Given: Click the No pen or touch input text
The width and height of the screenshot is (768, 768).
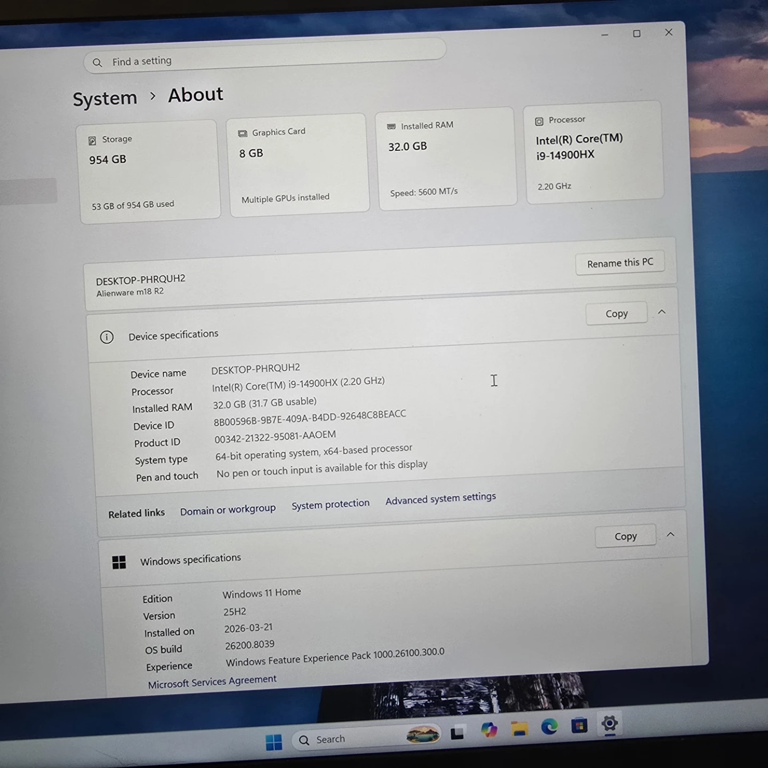Looking at the screenshot, I should 322,469.
